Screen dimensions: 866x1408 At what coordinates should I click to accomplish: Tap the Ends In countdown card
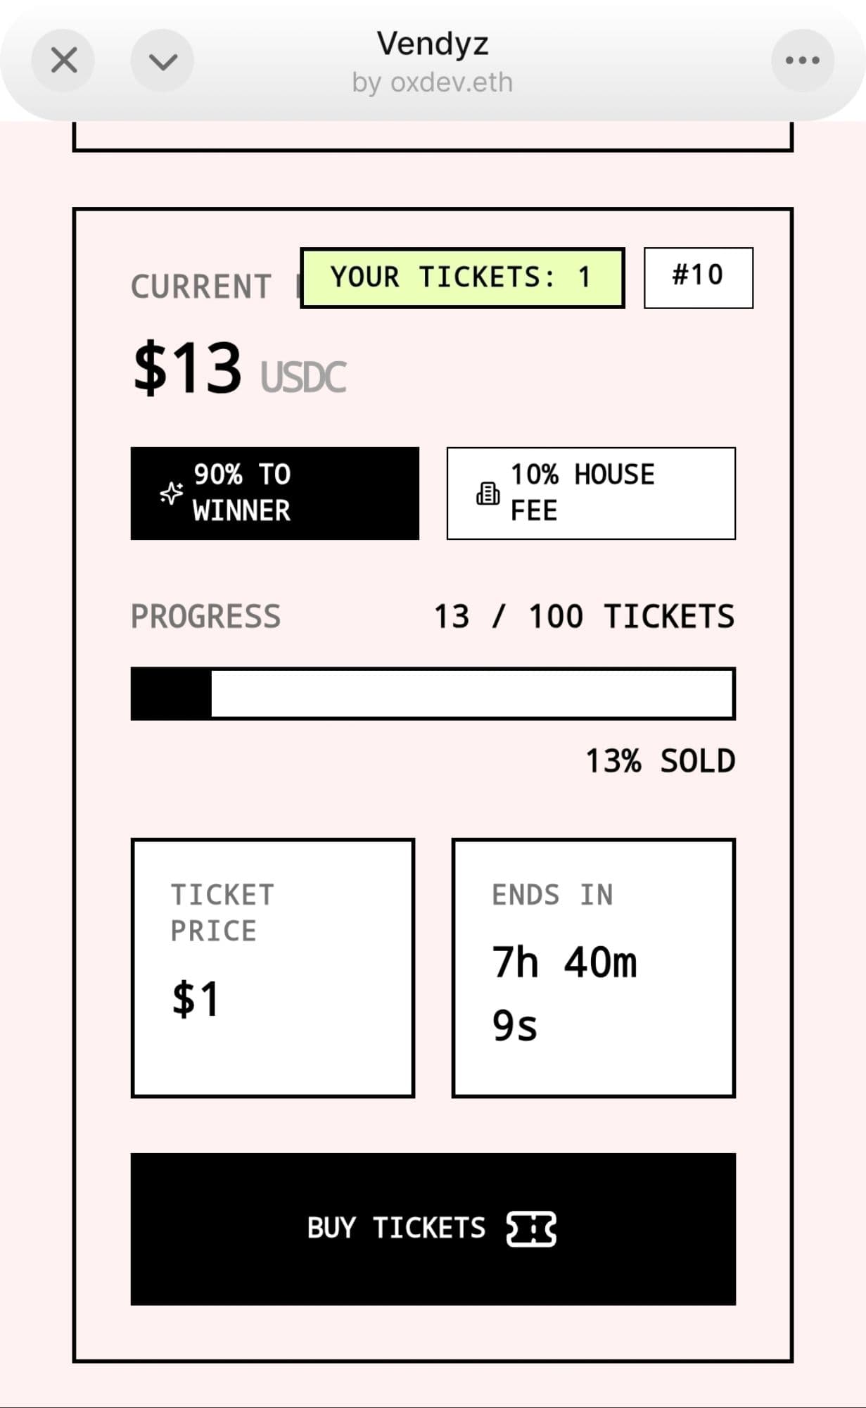tap(593, 967)
